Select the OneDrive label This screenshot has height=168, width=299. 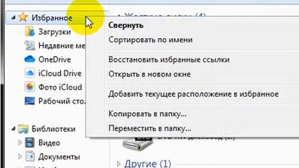pos(55,60)
